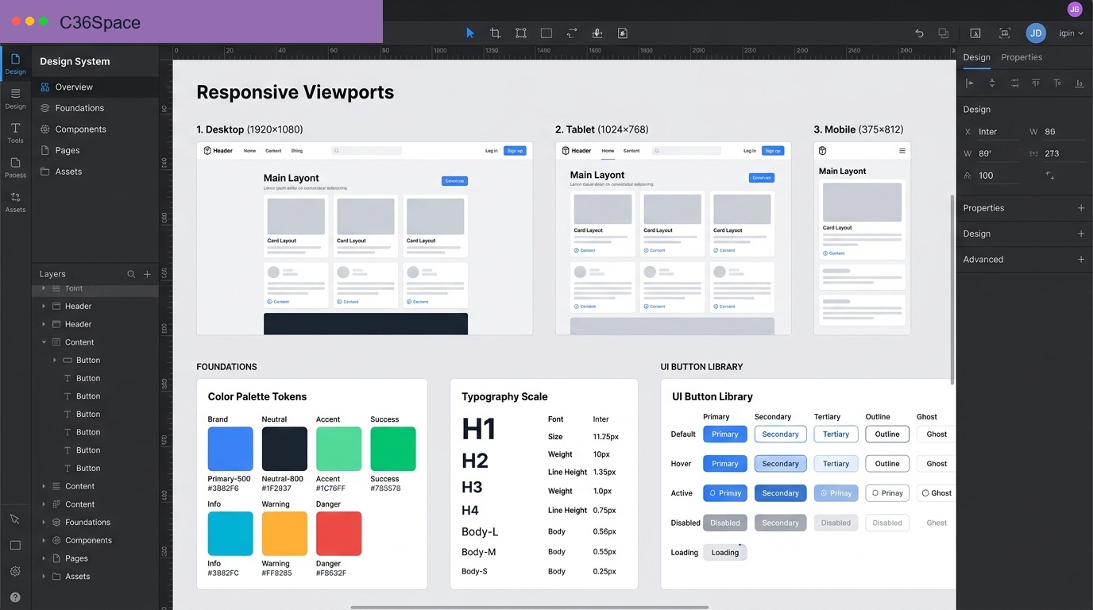
Task: Click the canvas horizontal scrollbar at bottom
Action: point(529,608)
